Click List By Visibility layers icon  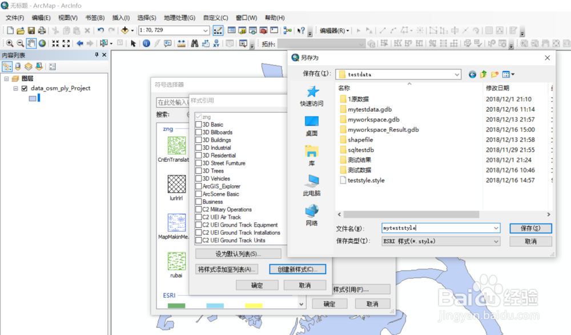29,67
